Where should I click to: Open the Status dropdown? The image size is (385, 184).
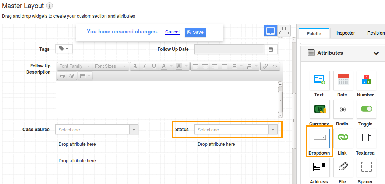pos(236,130)
